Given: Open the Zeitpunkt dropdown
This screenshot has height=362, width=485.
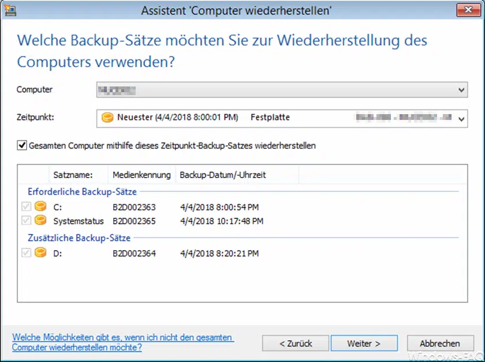Looking at the screenshot, I should pyautogui.click(x=461, y=118).
